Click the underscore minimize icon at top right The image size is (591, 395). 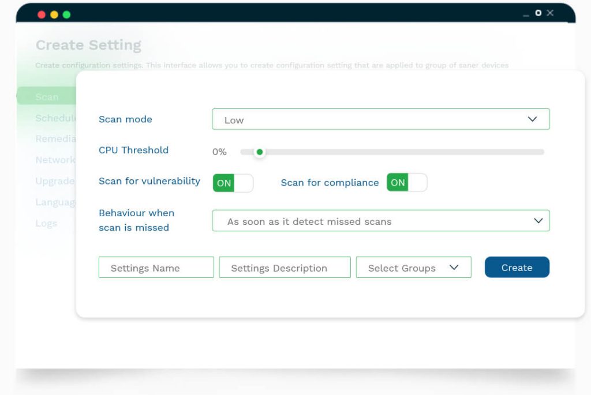[x=526, y=16]
